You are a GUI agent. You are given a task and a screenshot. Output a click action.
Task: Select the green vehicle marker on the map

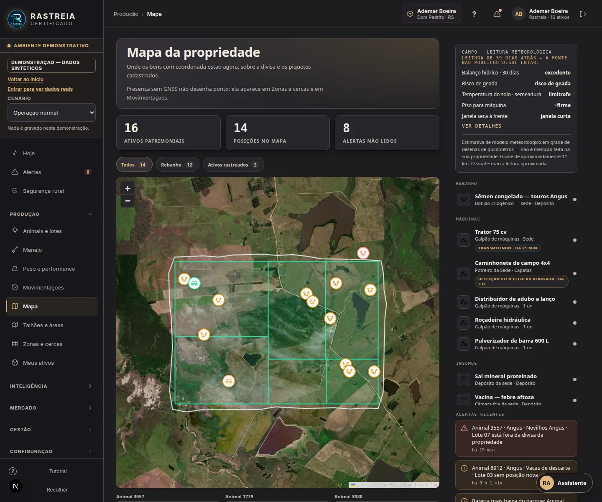[x=194, y=283]
